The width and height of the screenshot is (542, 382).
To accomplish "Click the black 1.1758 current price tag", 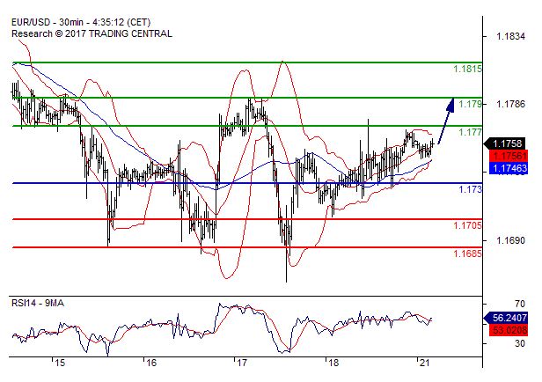I will [x=505, y=143].
